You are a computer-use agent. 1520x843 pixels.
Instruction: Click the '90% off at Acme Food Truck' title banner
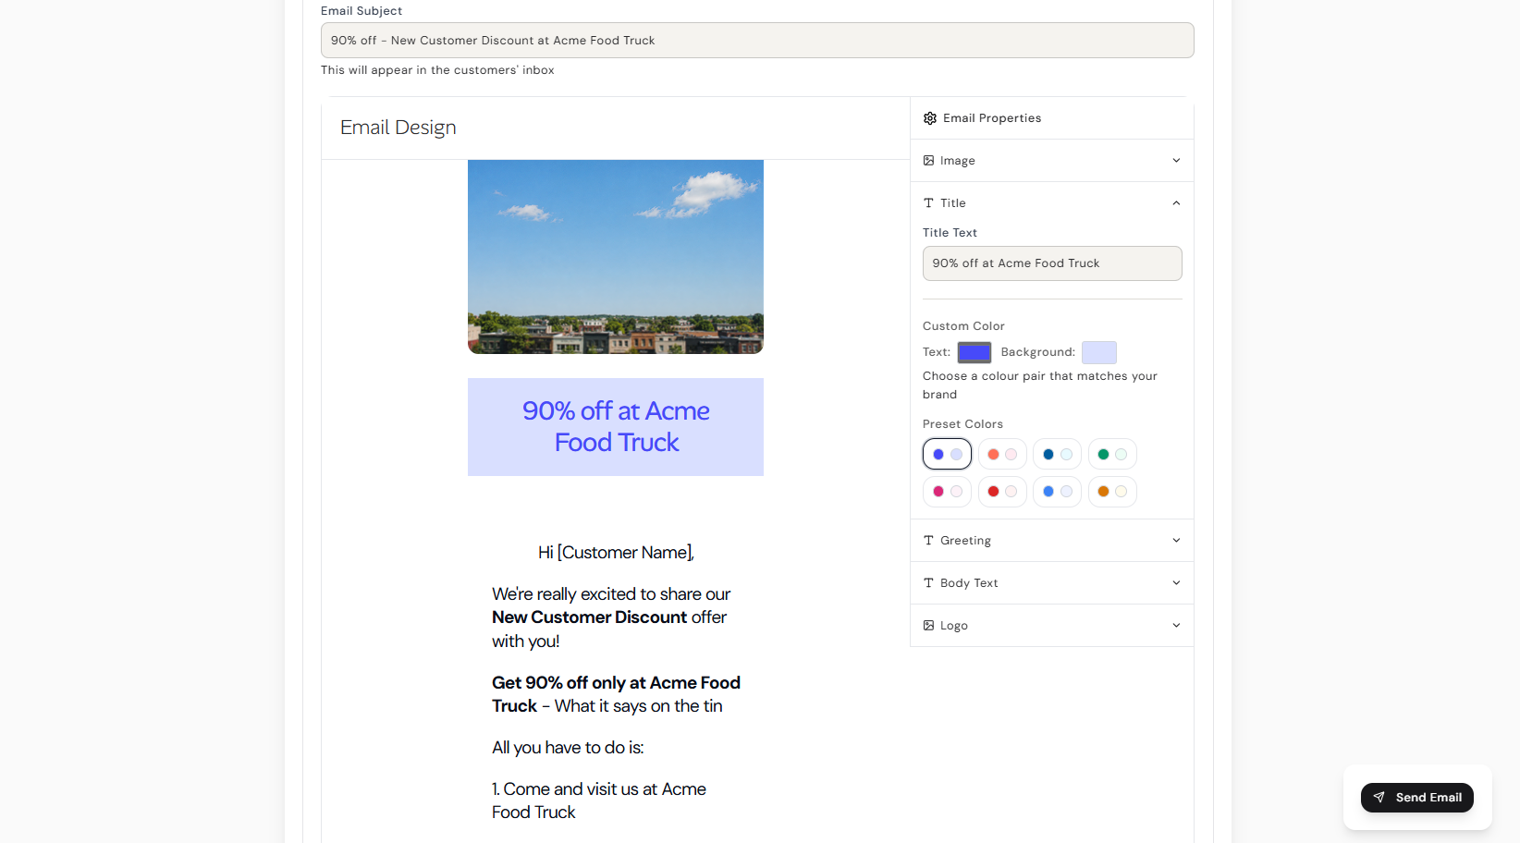tap(616, 427)
